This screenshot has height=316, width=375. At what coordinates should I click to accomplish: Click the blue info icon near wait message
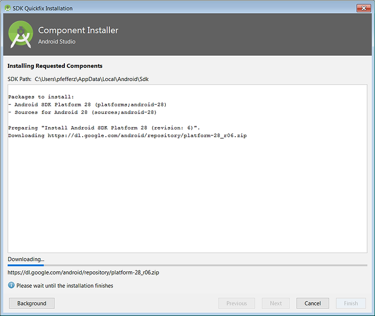[11, 285]
